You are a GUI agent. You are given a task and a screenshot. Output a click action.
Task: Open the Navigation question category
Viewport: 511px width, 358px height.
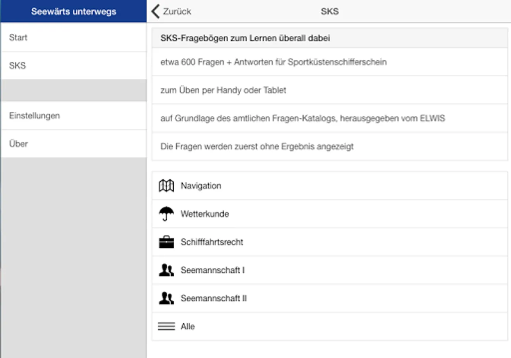[x=201, y=186]
